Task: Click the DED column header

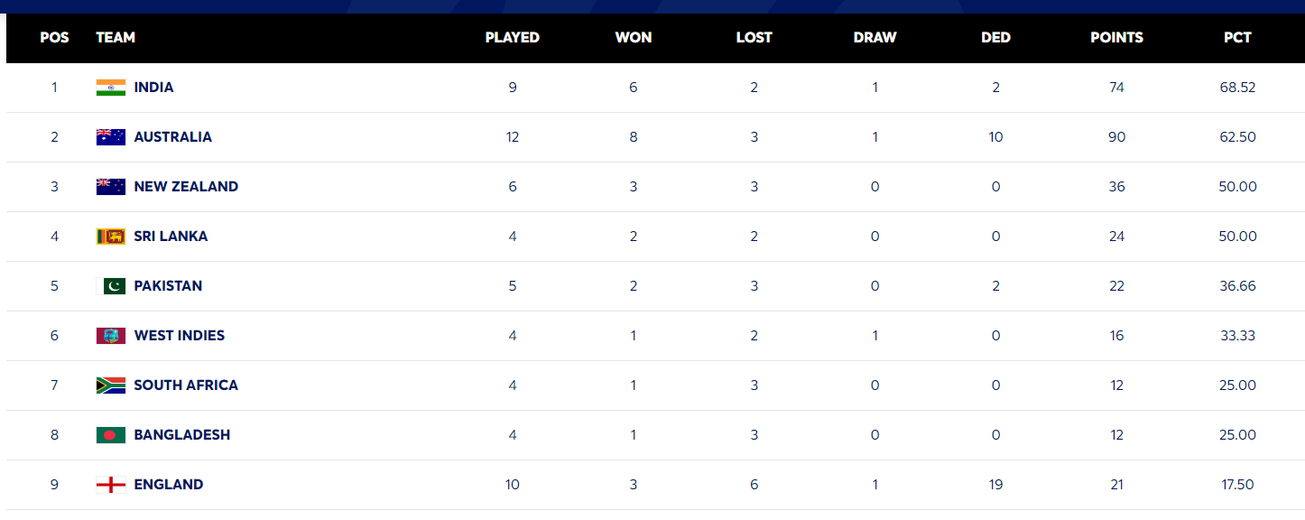Action: click(x=995, y=38)
